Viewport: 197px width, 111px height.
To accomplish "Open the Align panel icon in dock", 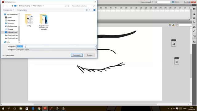I will click(x=194, y=14).
